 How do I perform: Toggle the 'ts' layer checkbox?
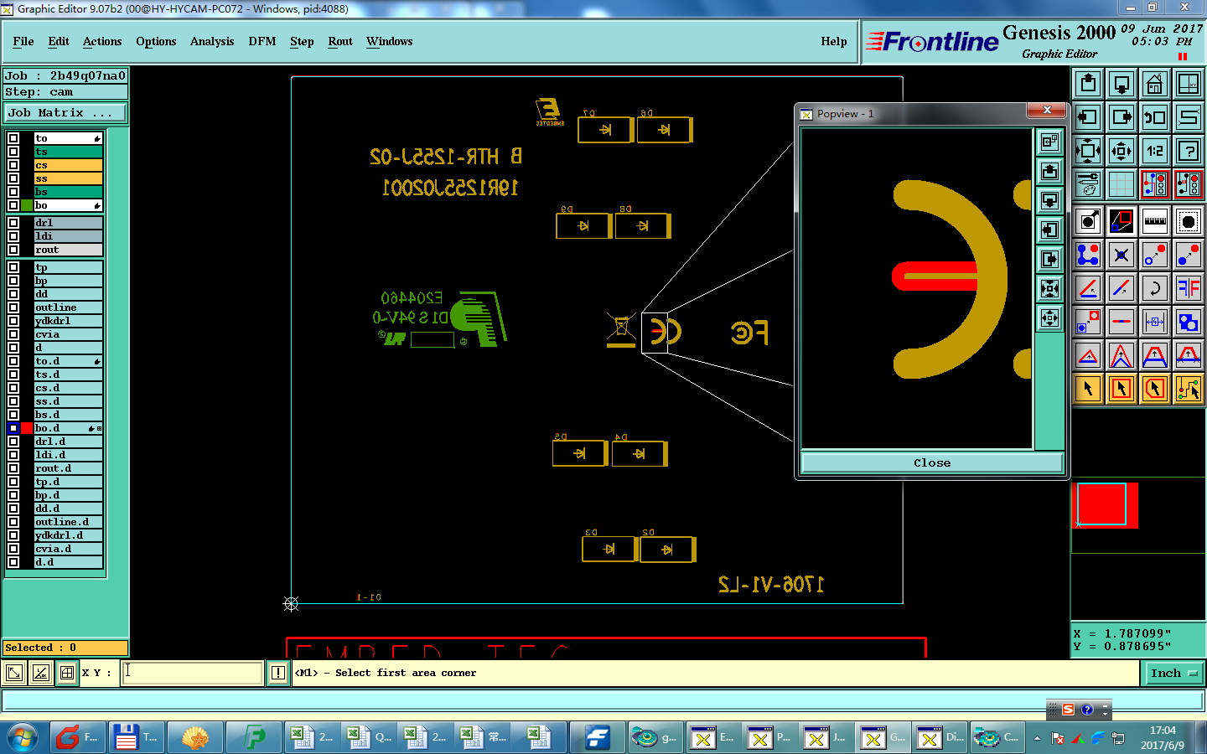pyautogui.click(x=13, y=152)
